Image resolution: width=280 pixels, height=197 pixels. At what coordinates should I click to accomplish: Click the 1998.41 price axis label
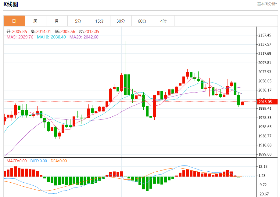coord(265,108)
